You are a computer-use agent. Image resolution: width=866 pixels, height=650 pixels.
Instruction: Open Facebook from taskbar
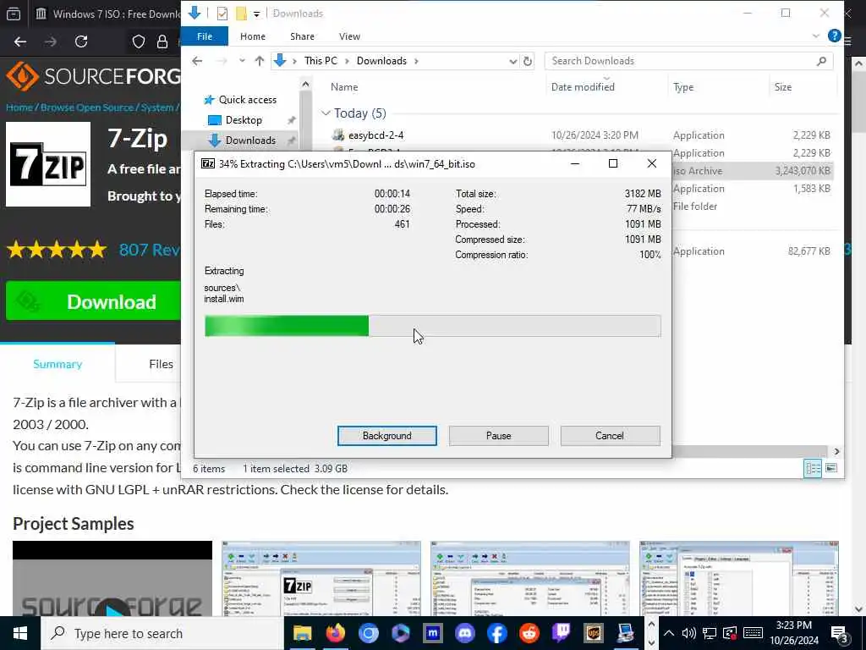497,633
